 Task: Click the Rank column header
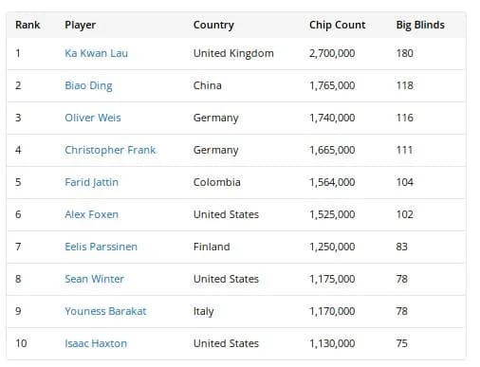[x=28, y=25]
